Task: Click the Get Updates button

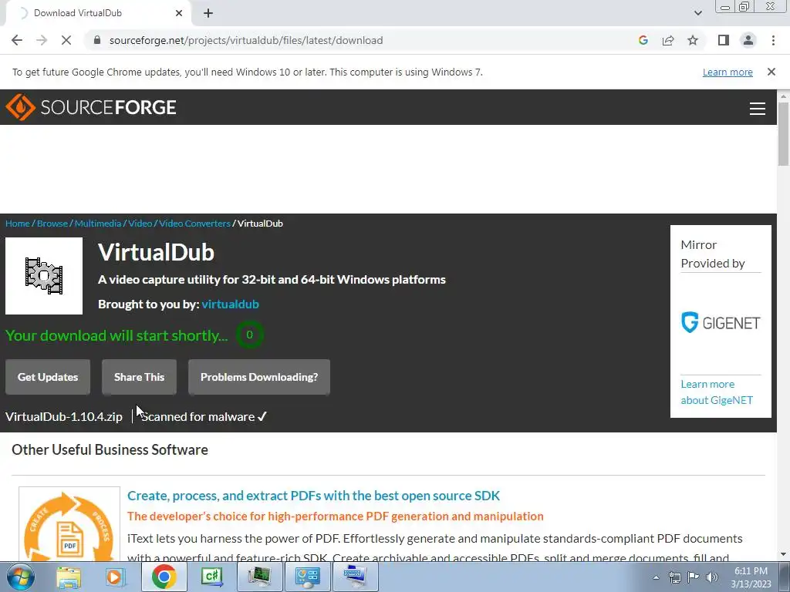Action: tap(48, 376)
